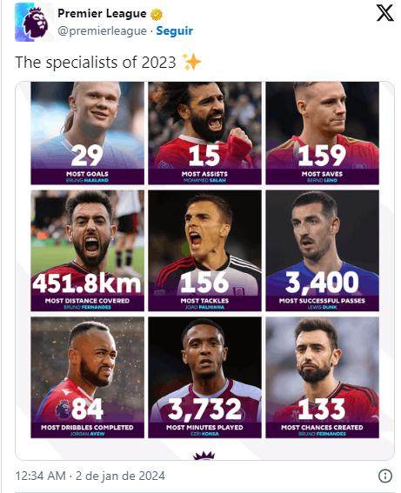Viewport: 401px width, 493px height.
Task: Open the Most Distance Covered tile
Action: [88, 250]
